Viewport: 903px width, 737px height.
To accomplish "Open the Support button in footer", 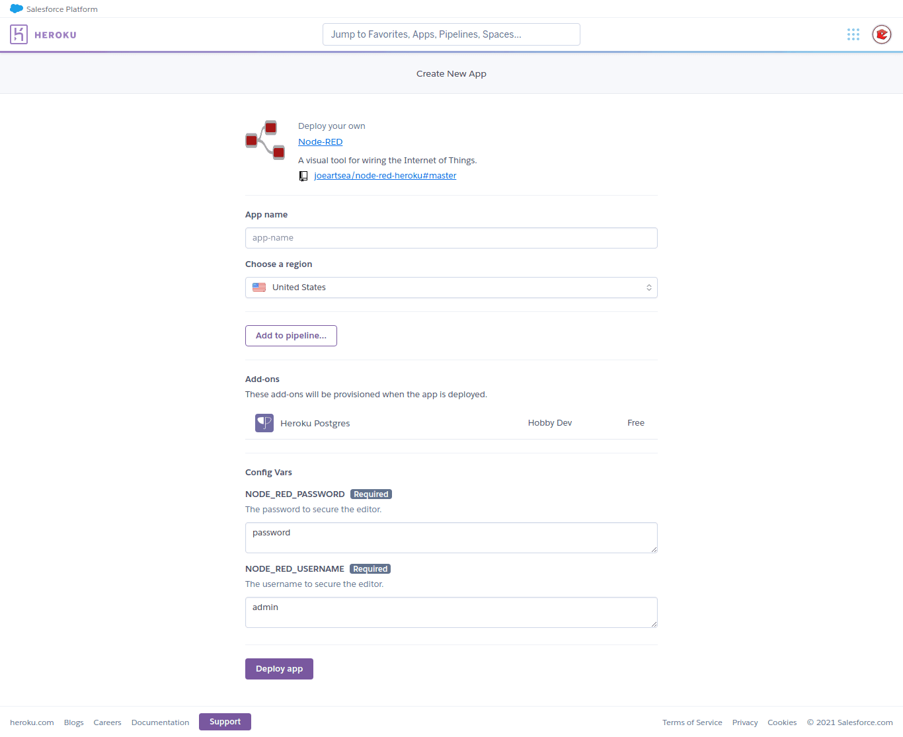I will [x=225, y=722].
